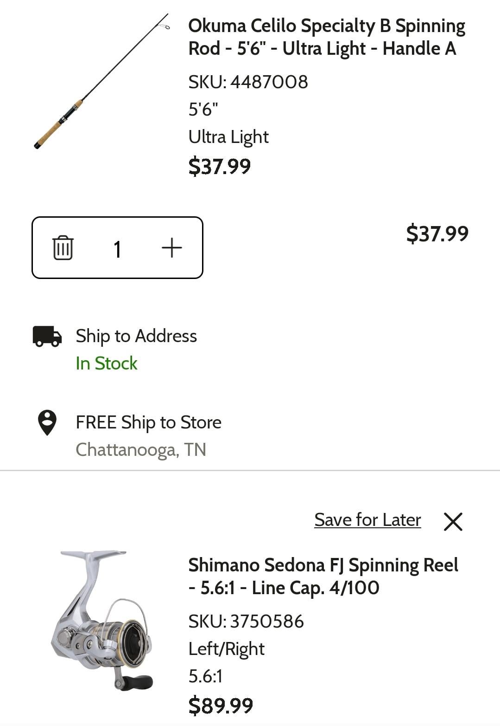Viewport: 500px width, 726px height.
Task: Click the delivery truck icon
Action: [x=47, y=336]
